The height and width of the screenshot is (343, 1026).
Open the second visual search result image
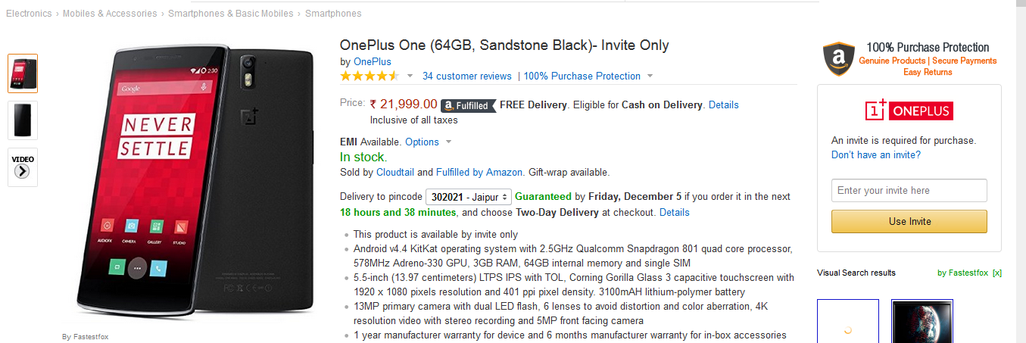922,322
